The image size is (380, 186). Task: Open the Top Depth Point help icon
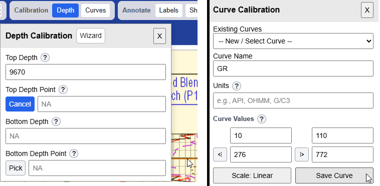(x=63, y=89)
